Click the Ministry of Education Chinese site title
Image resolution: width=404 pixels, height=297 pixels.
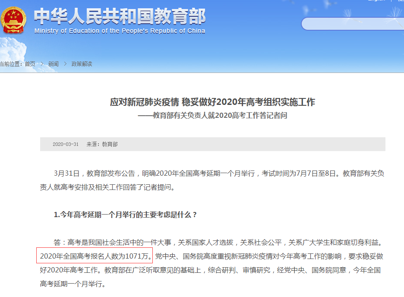click(120, 16)
